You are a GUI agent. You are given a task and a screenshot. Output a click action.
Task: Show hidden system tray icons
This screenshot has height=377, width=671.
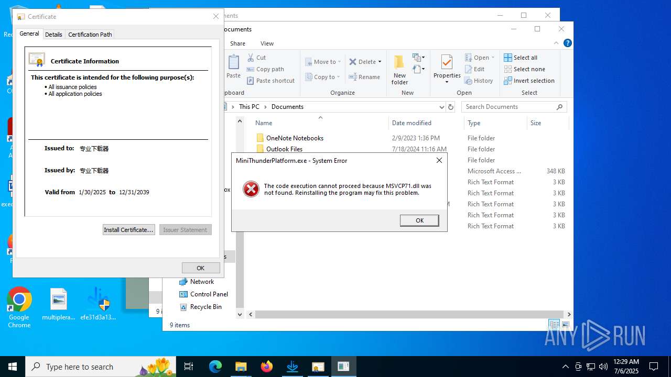click(566, 367)
